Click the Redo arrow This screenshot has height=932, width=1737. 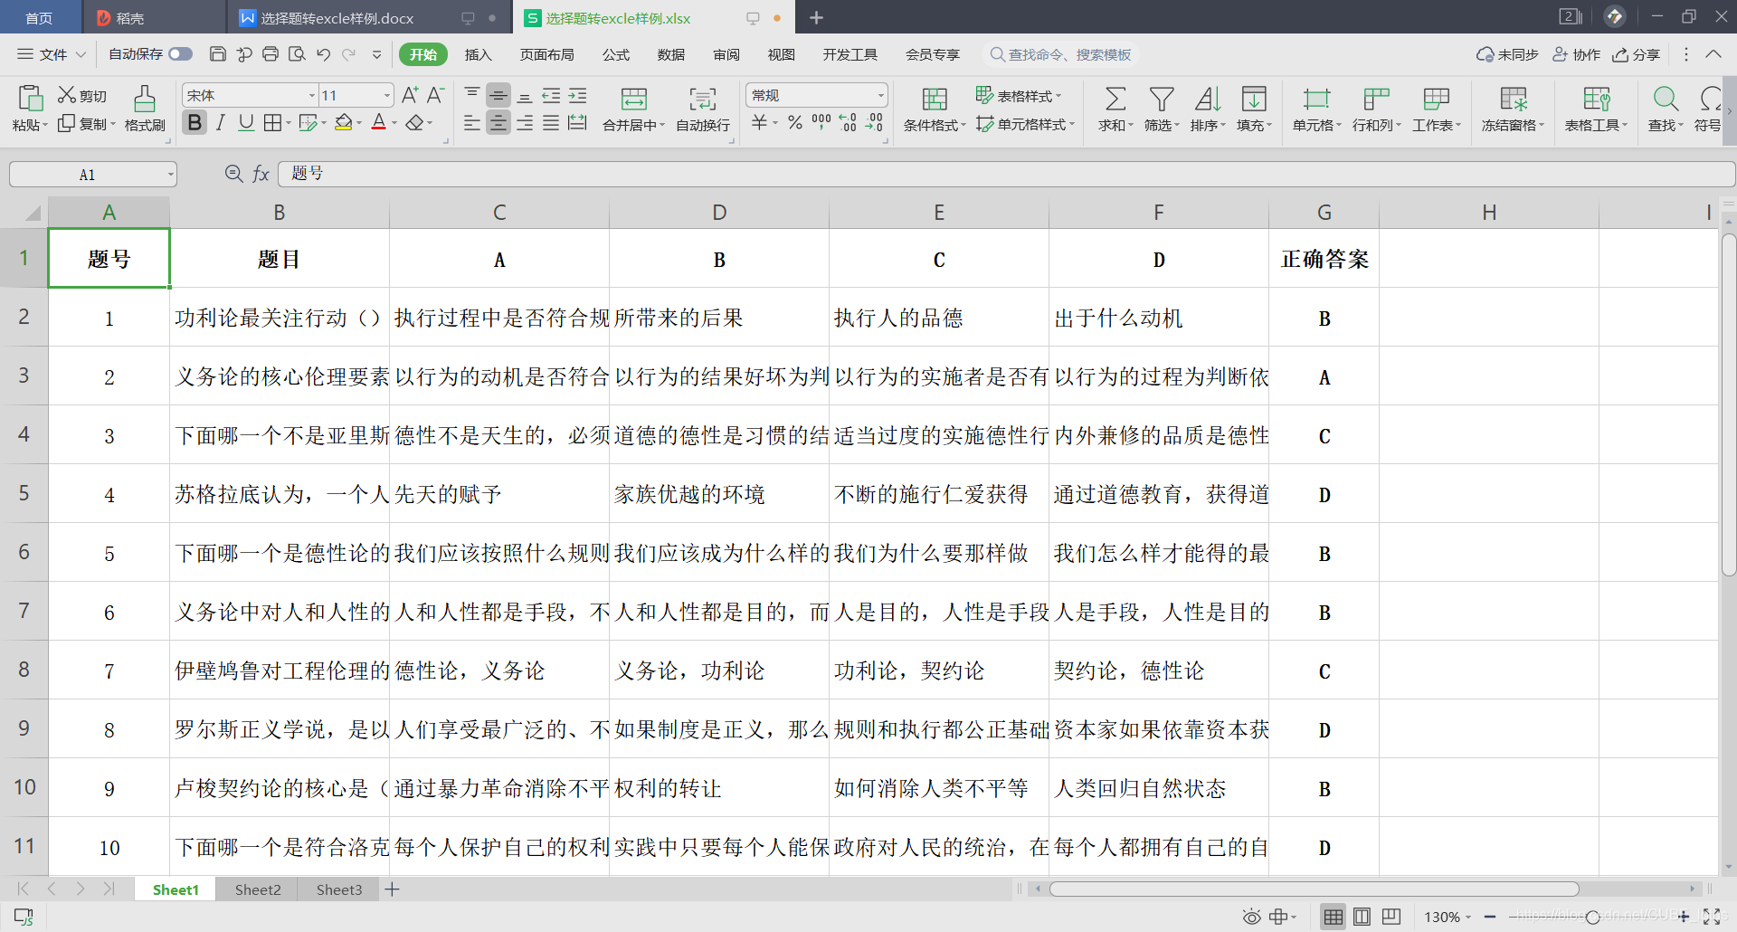(x=349, y=54)
